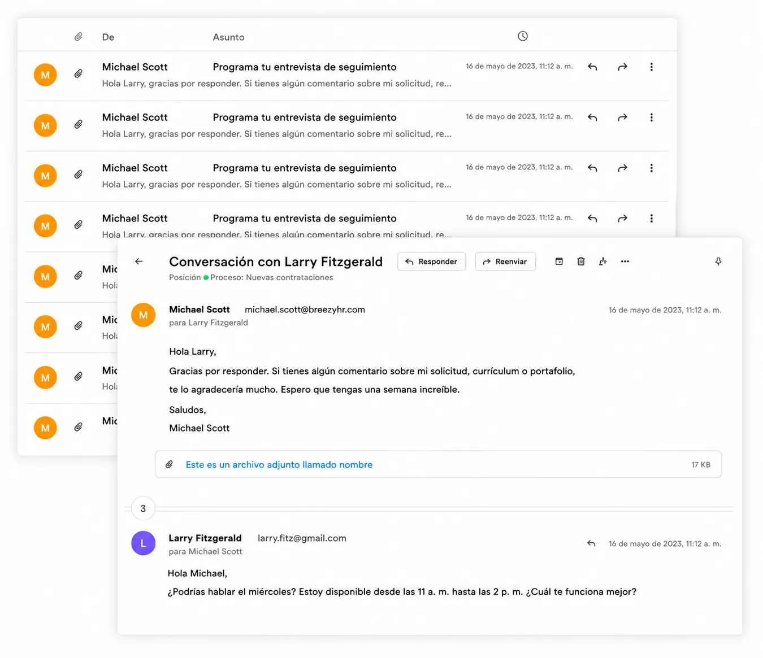This screenshot has height=658, width=763.
Task: Reply to the second email in list
Action: coord(592,117)
